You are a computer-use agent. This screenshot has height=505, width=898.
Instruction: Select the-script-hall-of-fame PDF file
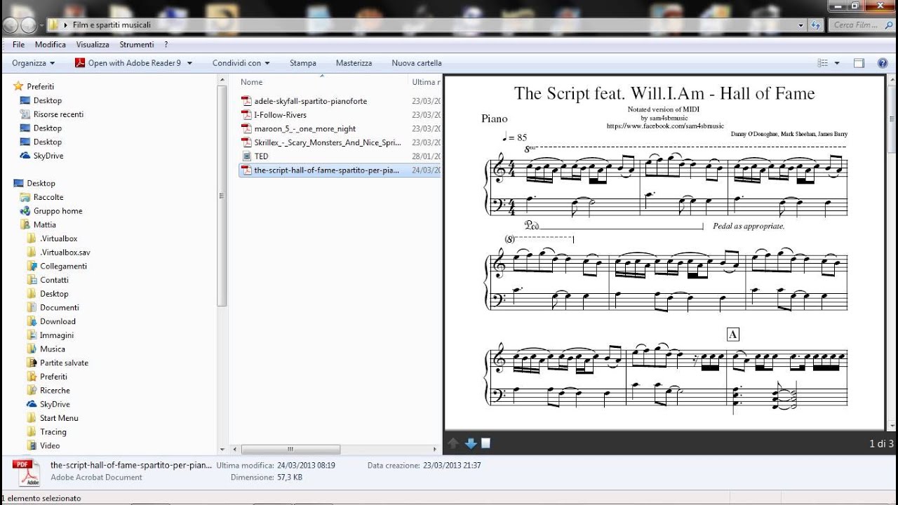340,170
